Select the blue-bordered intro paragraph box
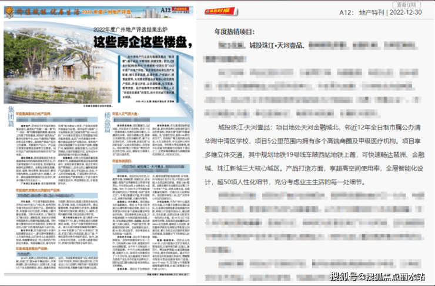Image resolution: width=435 pixels, height=286 pixels. pos(148,79)
